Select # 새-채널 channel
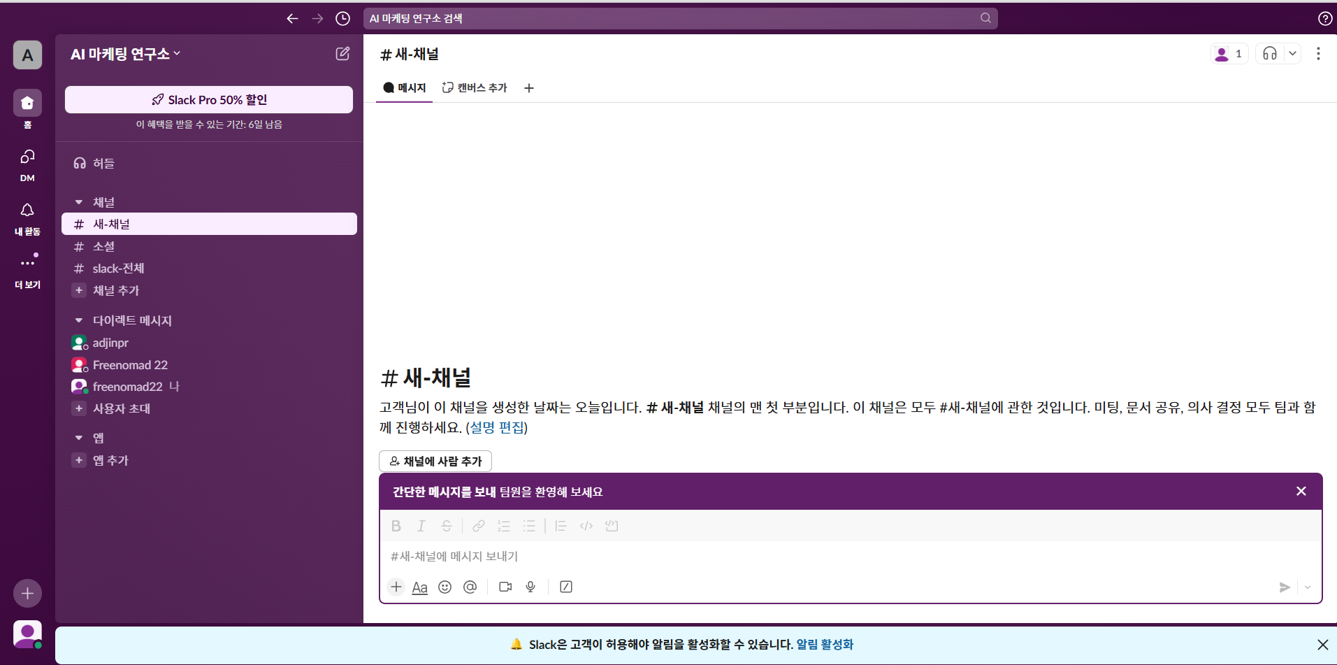The image size is (1337, 665). (209, 224)
